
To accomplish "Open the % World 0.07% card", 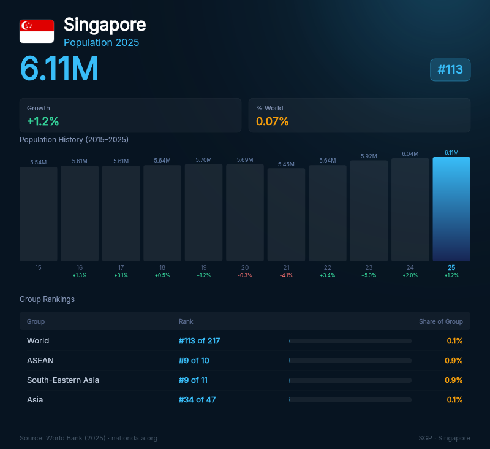I will [x=360, y=115].
